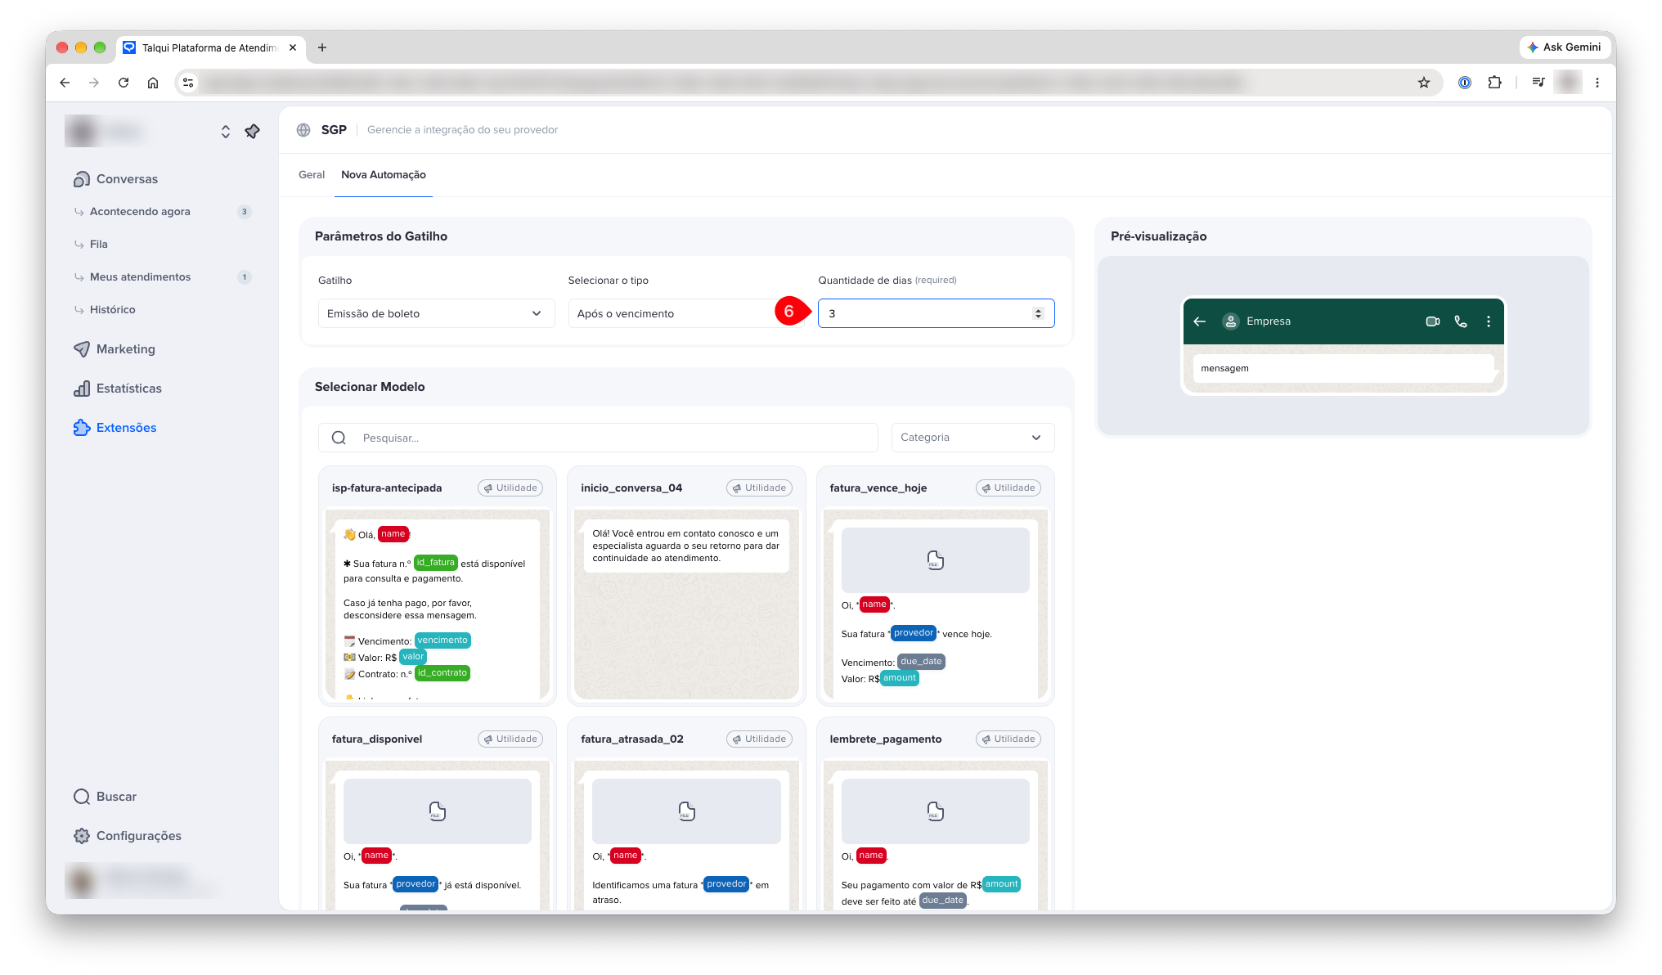Open the Gatilho dropdown Emissão de boleto
This screenshot has width=1662, height=975.
(x=436, y=313)
